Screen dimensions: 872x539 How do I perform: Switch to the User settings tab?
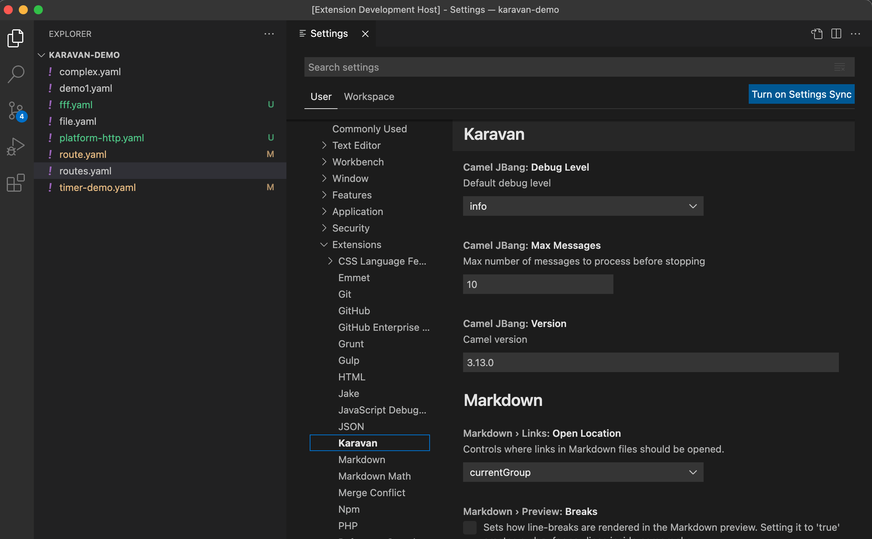[x=320, y=97]
